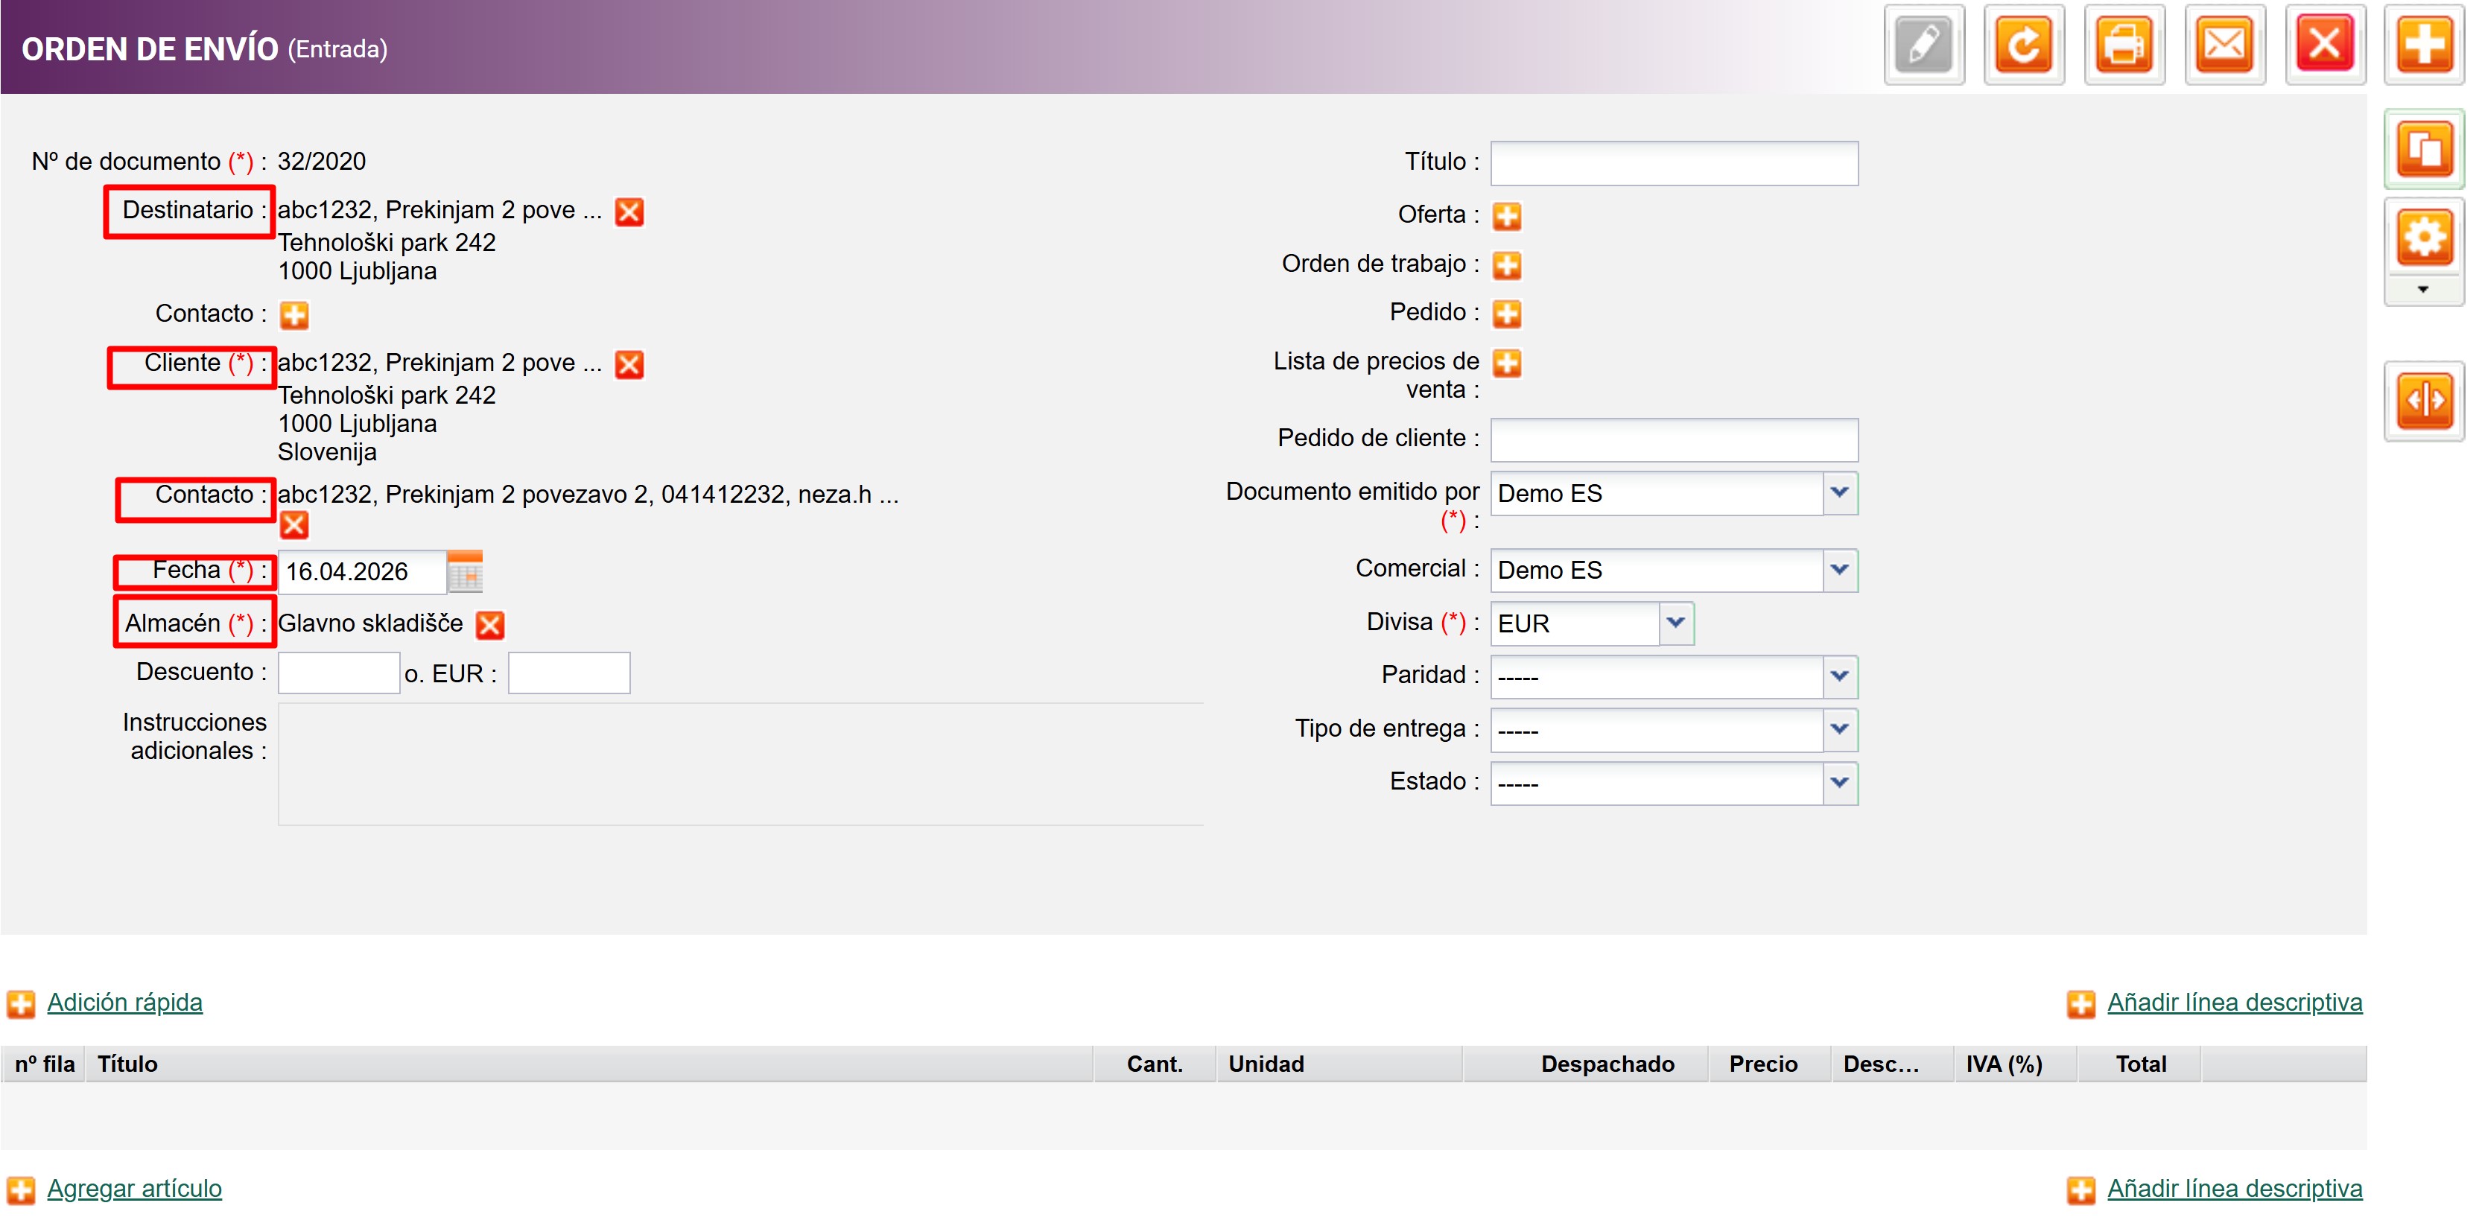Expand the Tipo de entrega dropdown
The height and width of the screenshot is (1229, 2482).
coord(1839,730)
